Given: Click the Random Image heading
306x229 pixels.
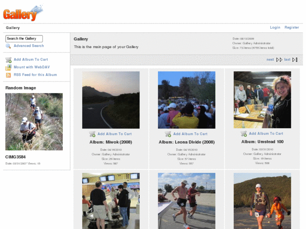Looking at the screenshot, I should 21,88.
